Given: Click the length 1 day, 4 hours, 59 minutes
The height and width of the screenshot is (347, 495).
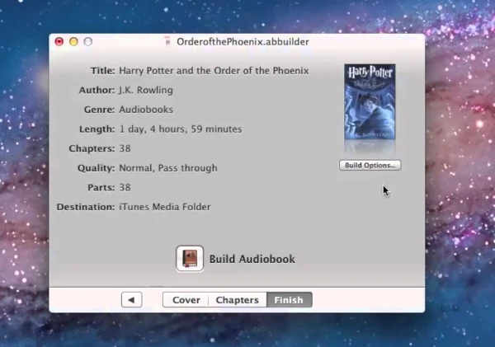Looking at the screenshot, I should click(180, 129).
